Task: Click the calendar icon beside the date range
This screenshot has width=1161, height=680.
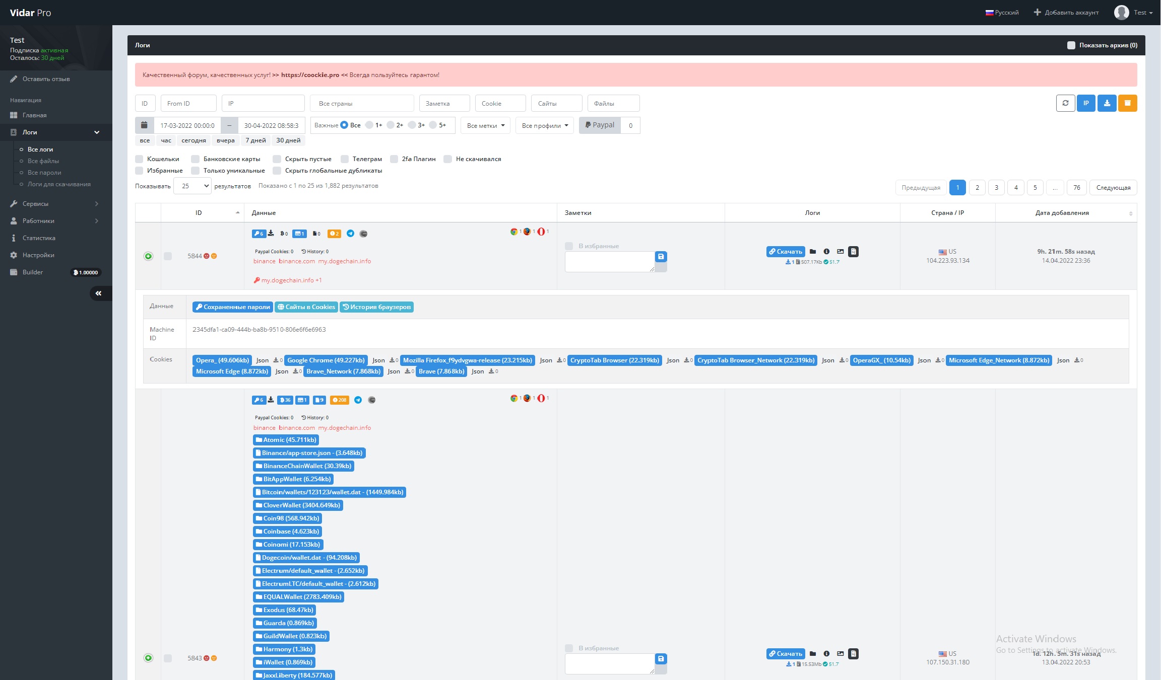Action: [x=144, y=125]
